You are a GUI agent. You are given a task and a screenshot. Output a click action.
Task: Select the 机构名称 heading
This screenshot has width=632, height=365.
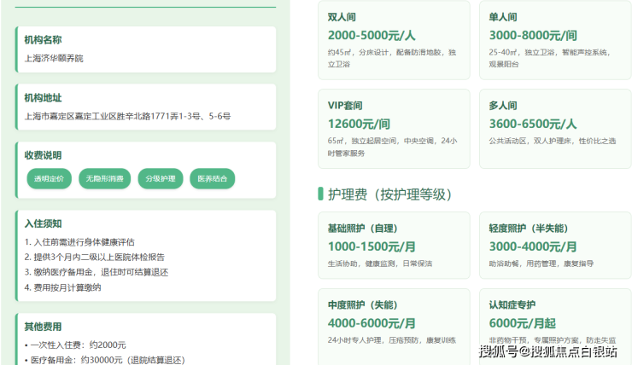43,40
